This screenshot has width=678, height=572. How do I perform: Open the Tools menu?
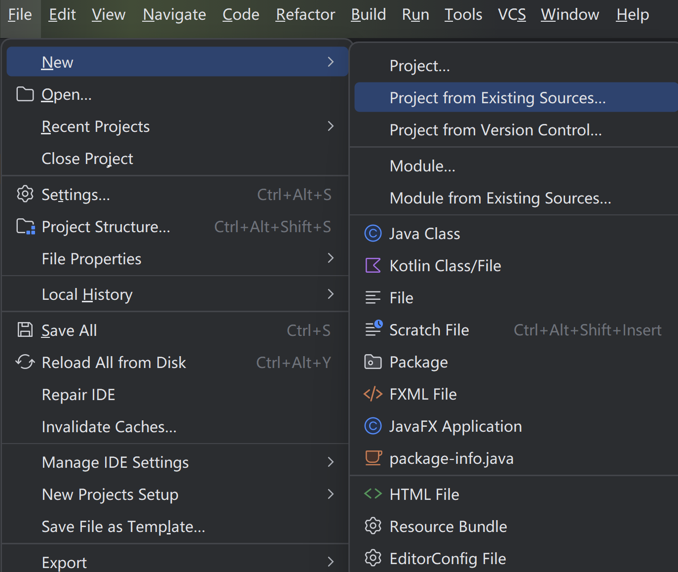(x=463, y=15)
